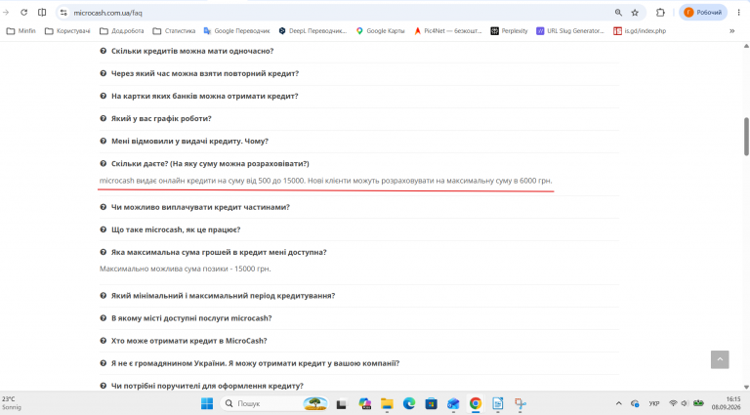Click the answer text about 500 до 15000
750x415 pixels.
[326, 181]
